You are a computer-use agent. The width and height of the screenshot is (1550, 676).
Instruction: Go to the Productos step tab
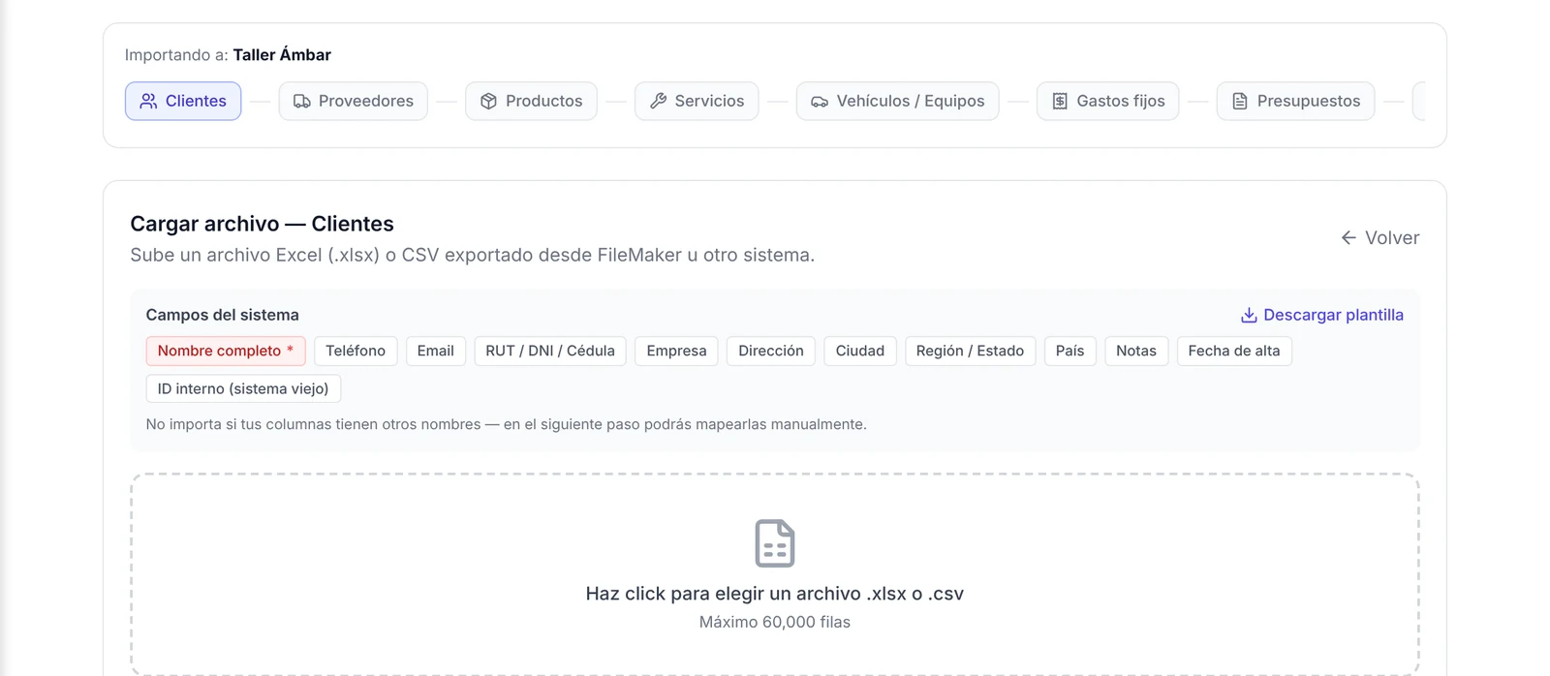point(531,101)
